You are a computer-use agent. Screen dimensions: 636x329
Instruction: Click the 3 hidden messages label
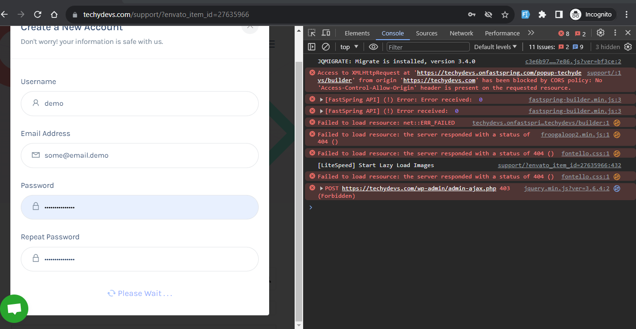point(608,47)
